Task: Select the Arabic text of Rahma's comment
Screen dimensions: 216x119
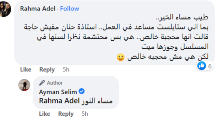Action: click(x=116, y=37)
